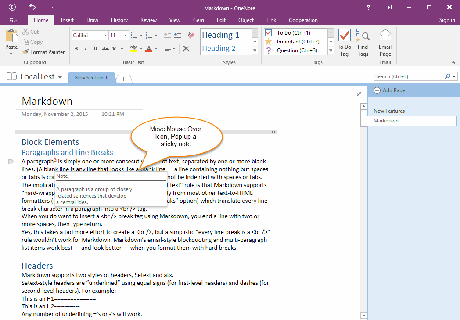
Task: Apply the Question (Ctrl+3) tag
Action: coord(295,50)
